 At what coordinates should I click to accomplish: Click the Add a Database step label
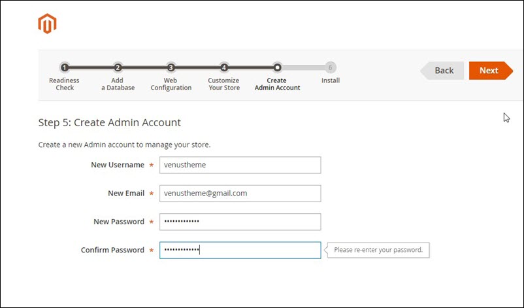click(x=118, y=84)
